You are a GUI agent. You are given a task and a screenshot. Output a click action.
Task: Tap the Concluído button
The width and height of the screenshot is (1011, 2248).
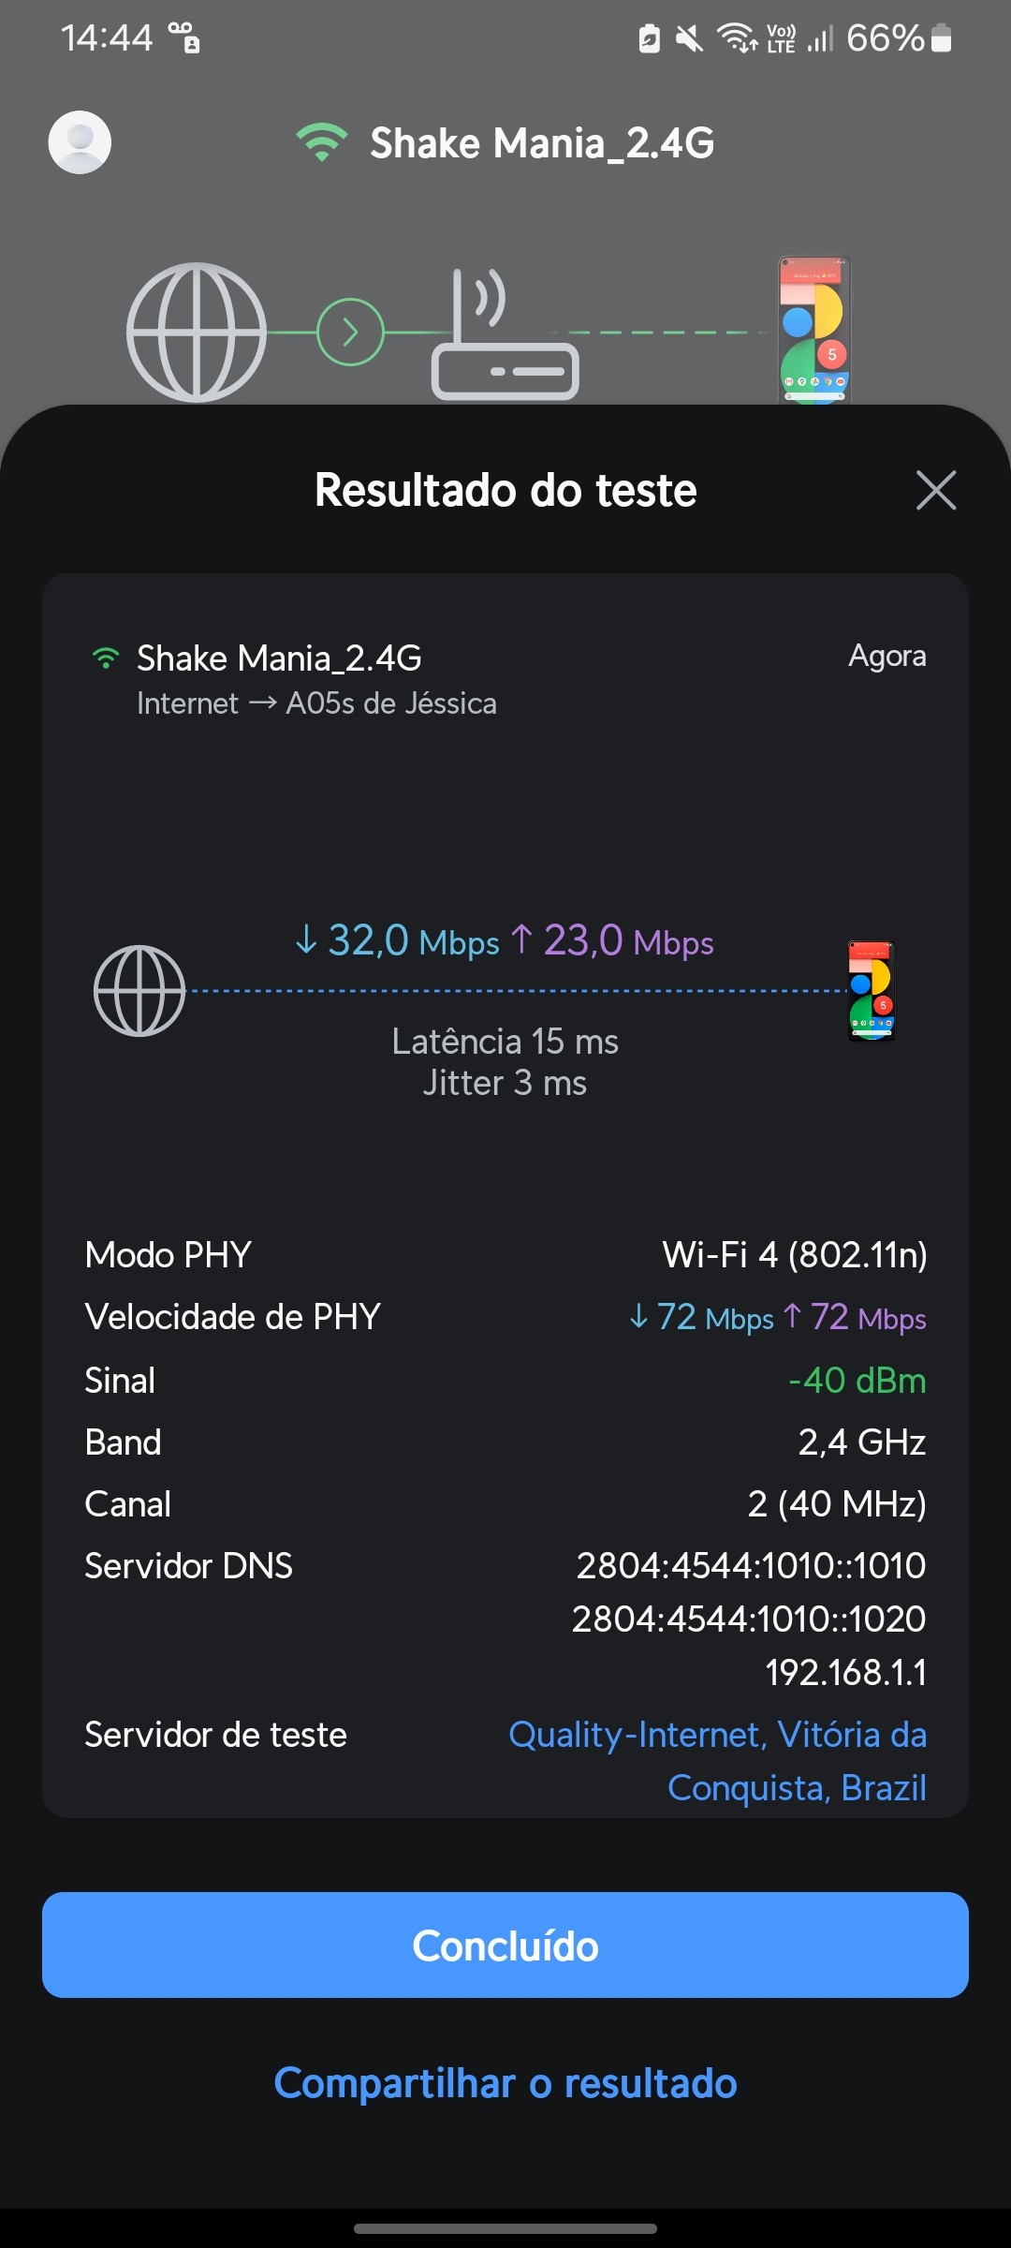tap(505, 1945)
